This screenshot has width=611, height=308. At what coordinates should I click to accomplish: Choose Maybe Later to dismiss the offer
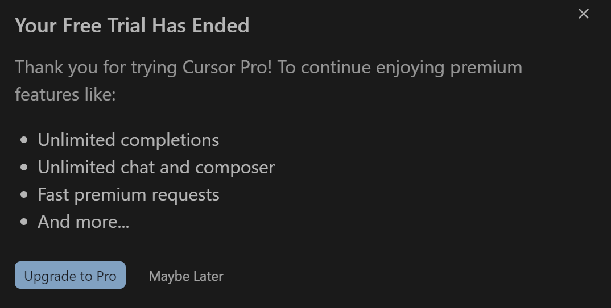(x=186, y=276)
